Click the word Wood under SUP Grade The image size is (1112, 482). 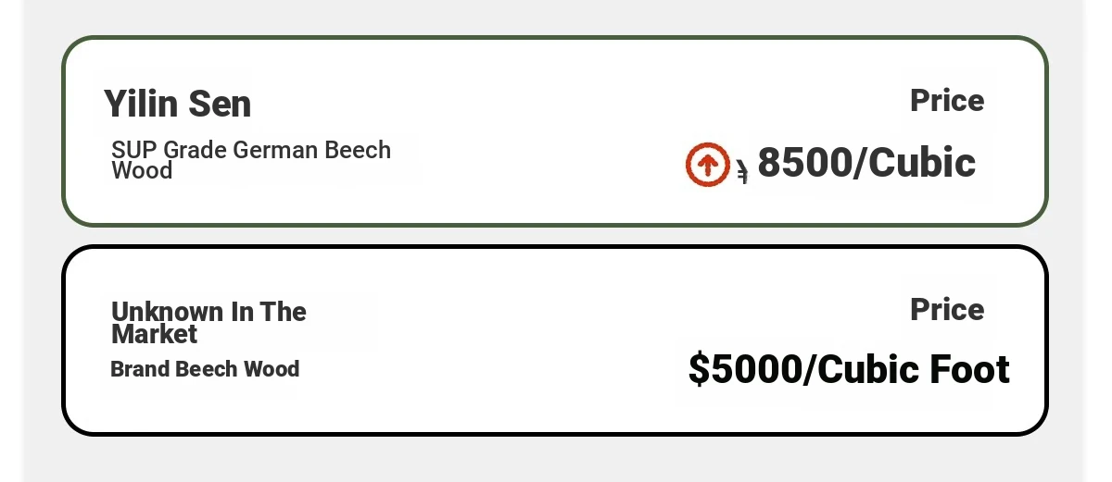pyautogui.click(x=142, y=171)
